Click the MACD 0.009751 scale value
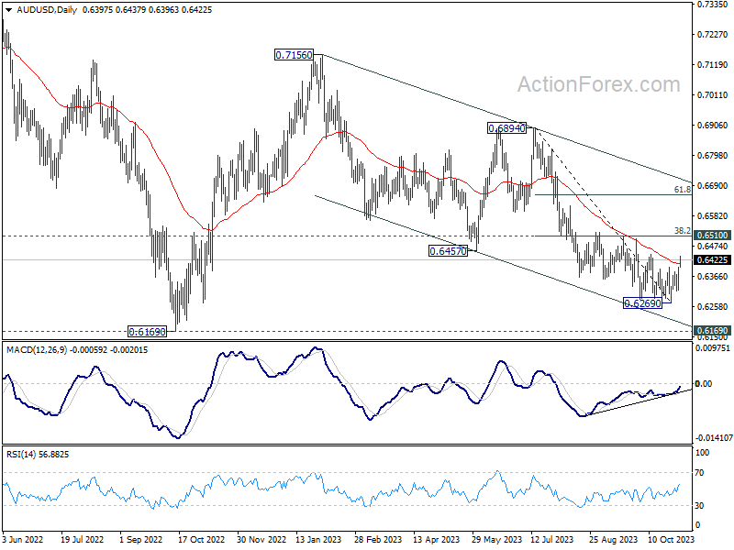This screenshot has height=550, width=734. (x=713, y=348)
